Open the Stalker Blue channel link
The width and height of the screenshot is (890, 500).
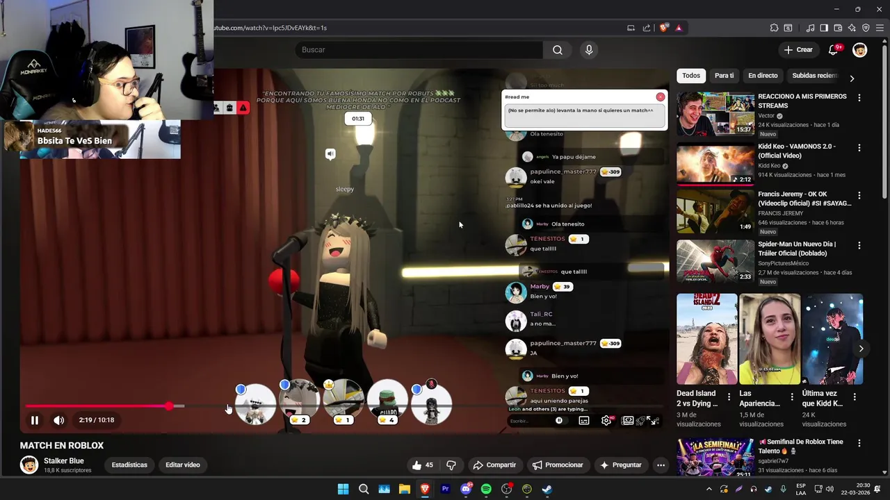[x=64, y=461]
